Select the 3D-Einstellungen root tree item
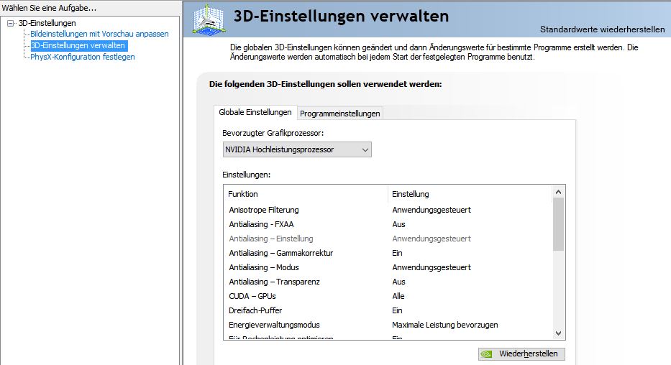 (47, 23)
